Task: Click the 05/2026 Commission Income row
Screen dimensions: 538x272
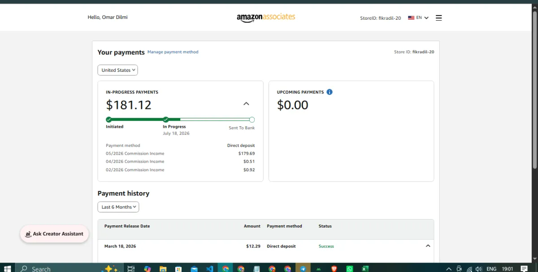Action: pos(180,153)
